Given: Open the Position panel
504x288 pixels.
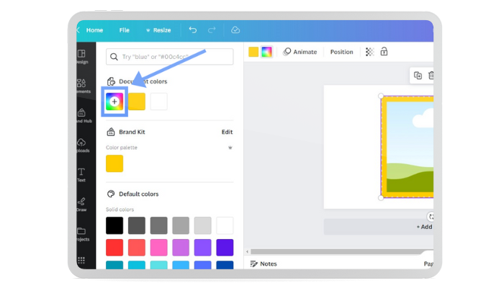Looking at the screenshot, I should coord(342,52).
